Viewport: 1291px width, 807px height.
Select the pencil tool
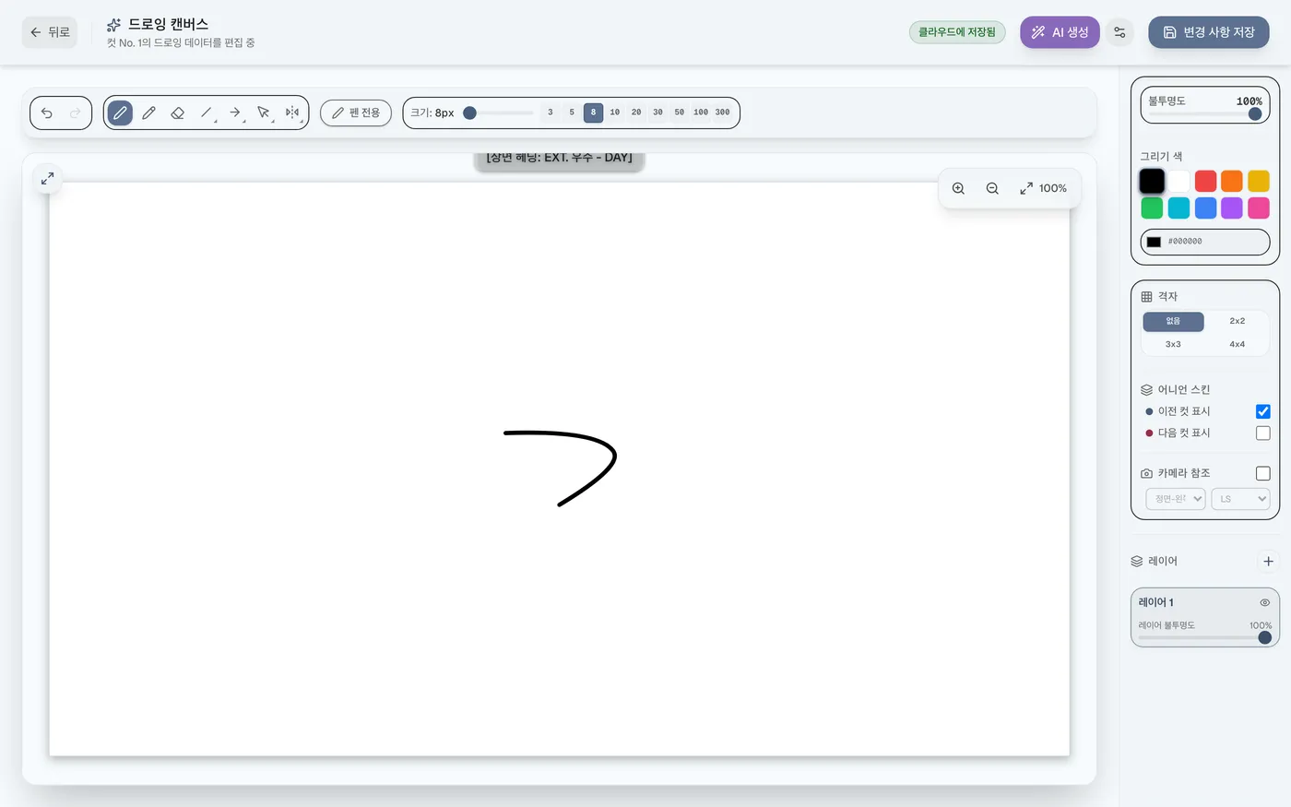[x=148, y=113]
